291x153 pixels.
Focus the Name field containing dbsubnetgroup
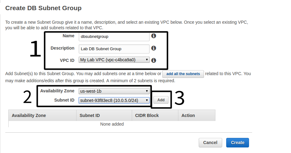(114, 36)
